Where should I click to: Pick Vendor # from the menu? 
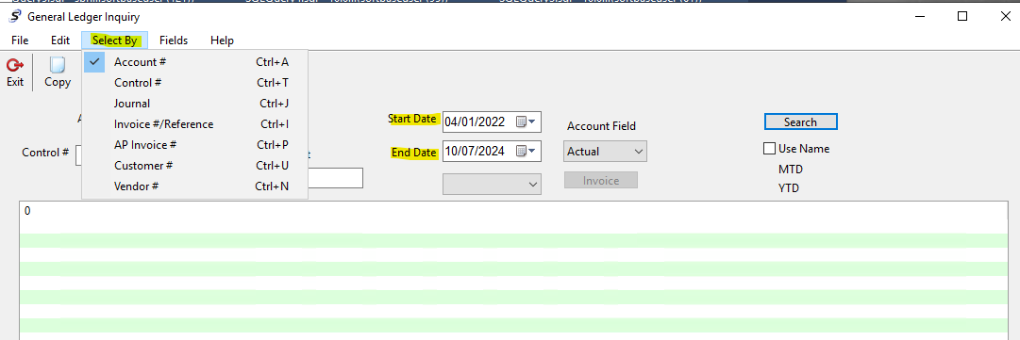click(x=194, y=186)
